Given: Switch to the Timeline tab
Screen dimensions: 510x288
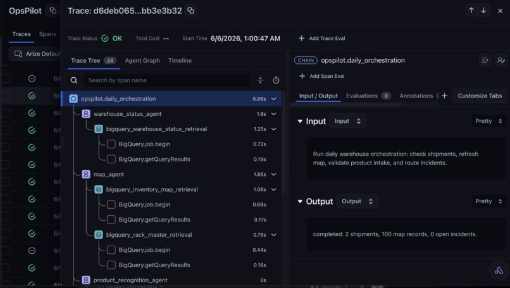Looking at the screenshot, I should 180,61.
